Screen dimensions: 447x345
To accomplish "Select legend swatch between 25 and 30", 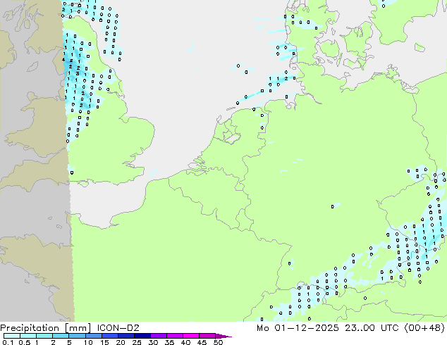I will pyautogui.click(x=142, y=336).
